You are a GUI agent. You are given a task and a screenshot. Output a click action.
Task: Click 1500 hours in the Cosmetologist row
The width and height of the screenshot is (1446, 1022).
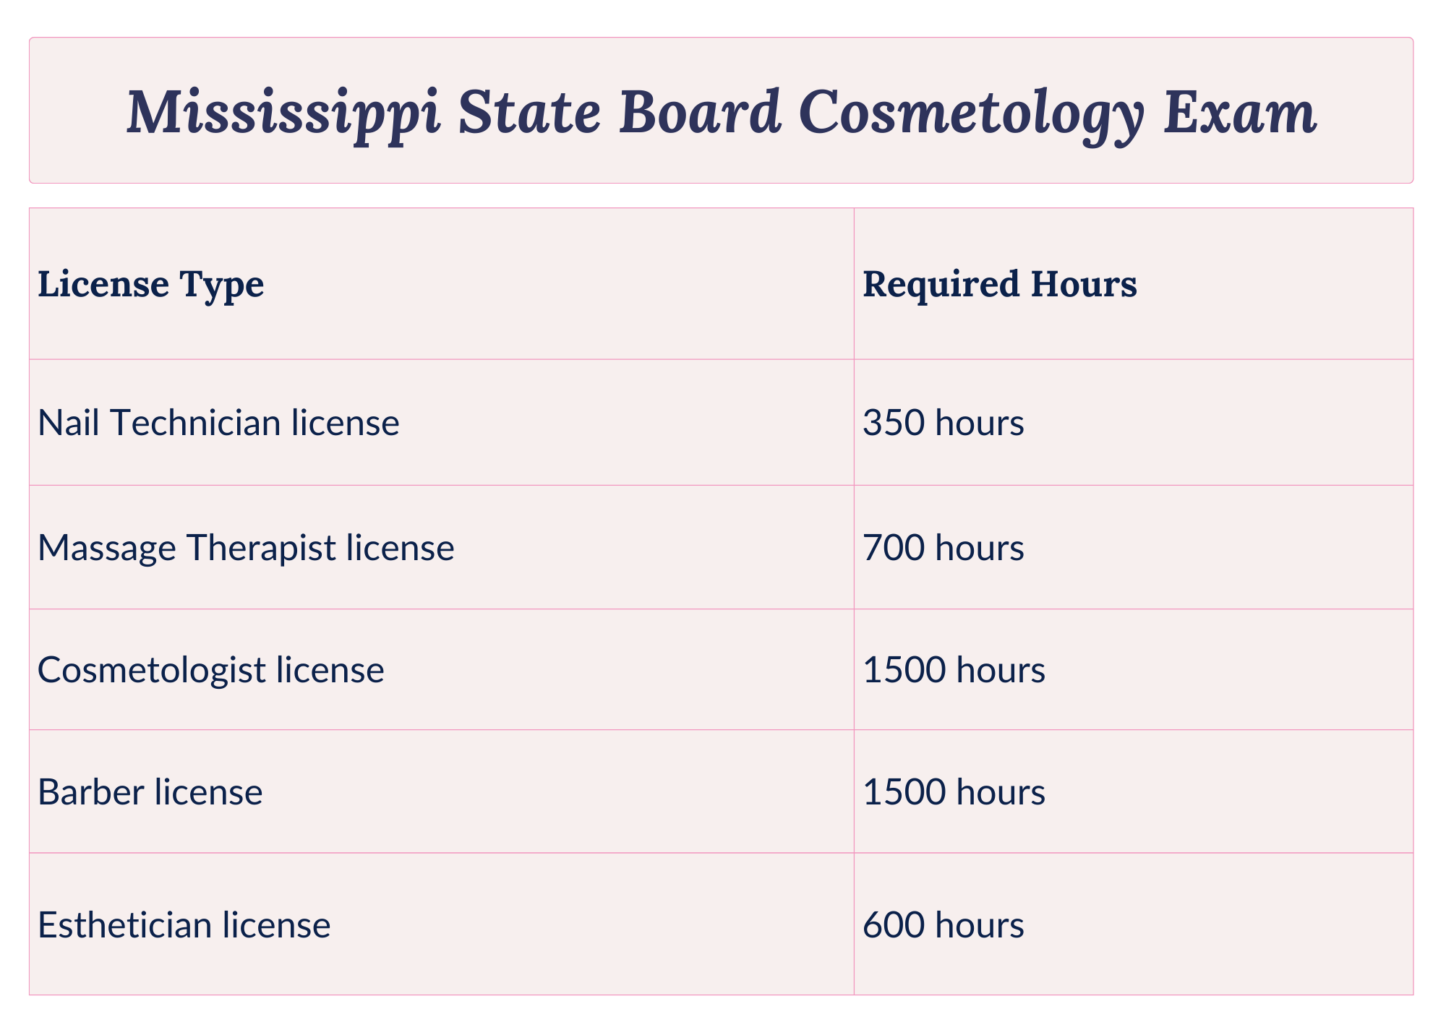(x=954, y=670)
